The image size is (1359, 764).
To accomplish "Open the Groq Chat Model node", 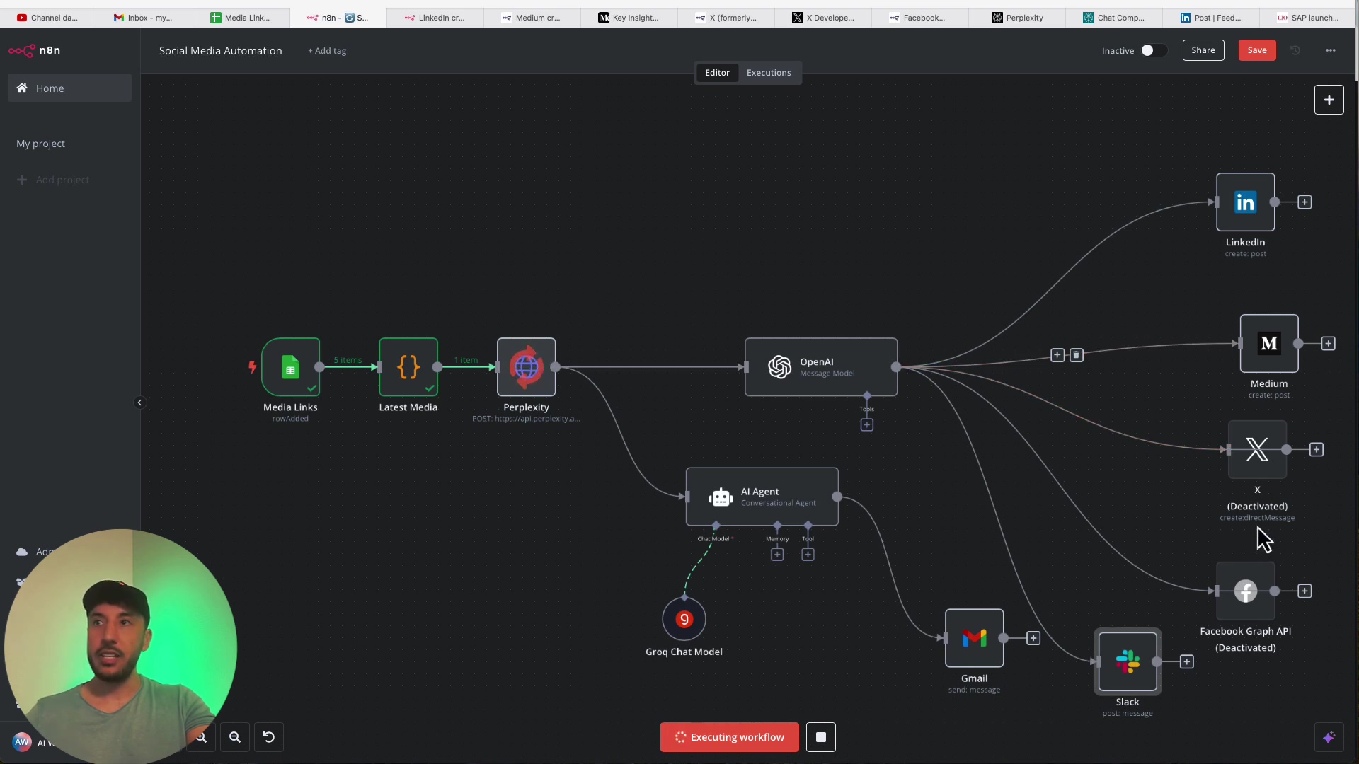I will point(684,619).
